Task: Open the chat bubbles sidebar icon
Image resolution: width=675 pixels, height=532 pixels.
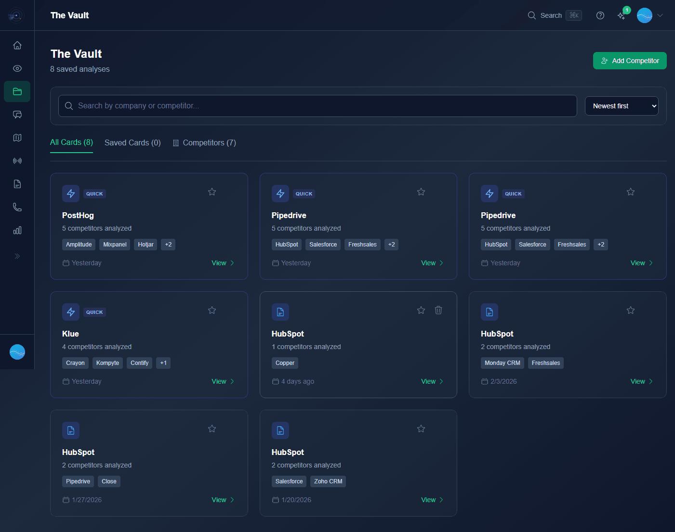Action: tap(17, 115)
